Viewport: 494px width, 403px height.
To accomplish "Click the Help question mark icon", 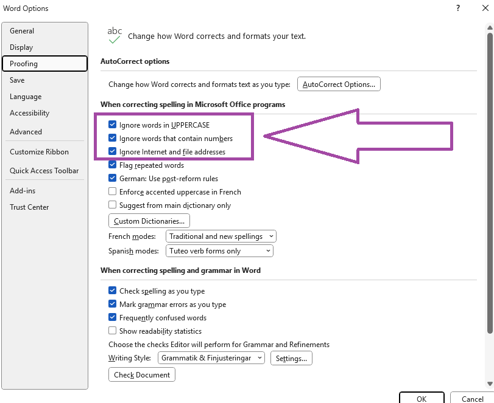I will click(x=458, y=8).
